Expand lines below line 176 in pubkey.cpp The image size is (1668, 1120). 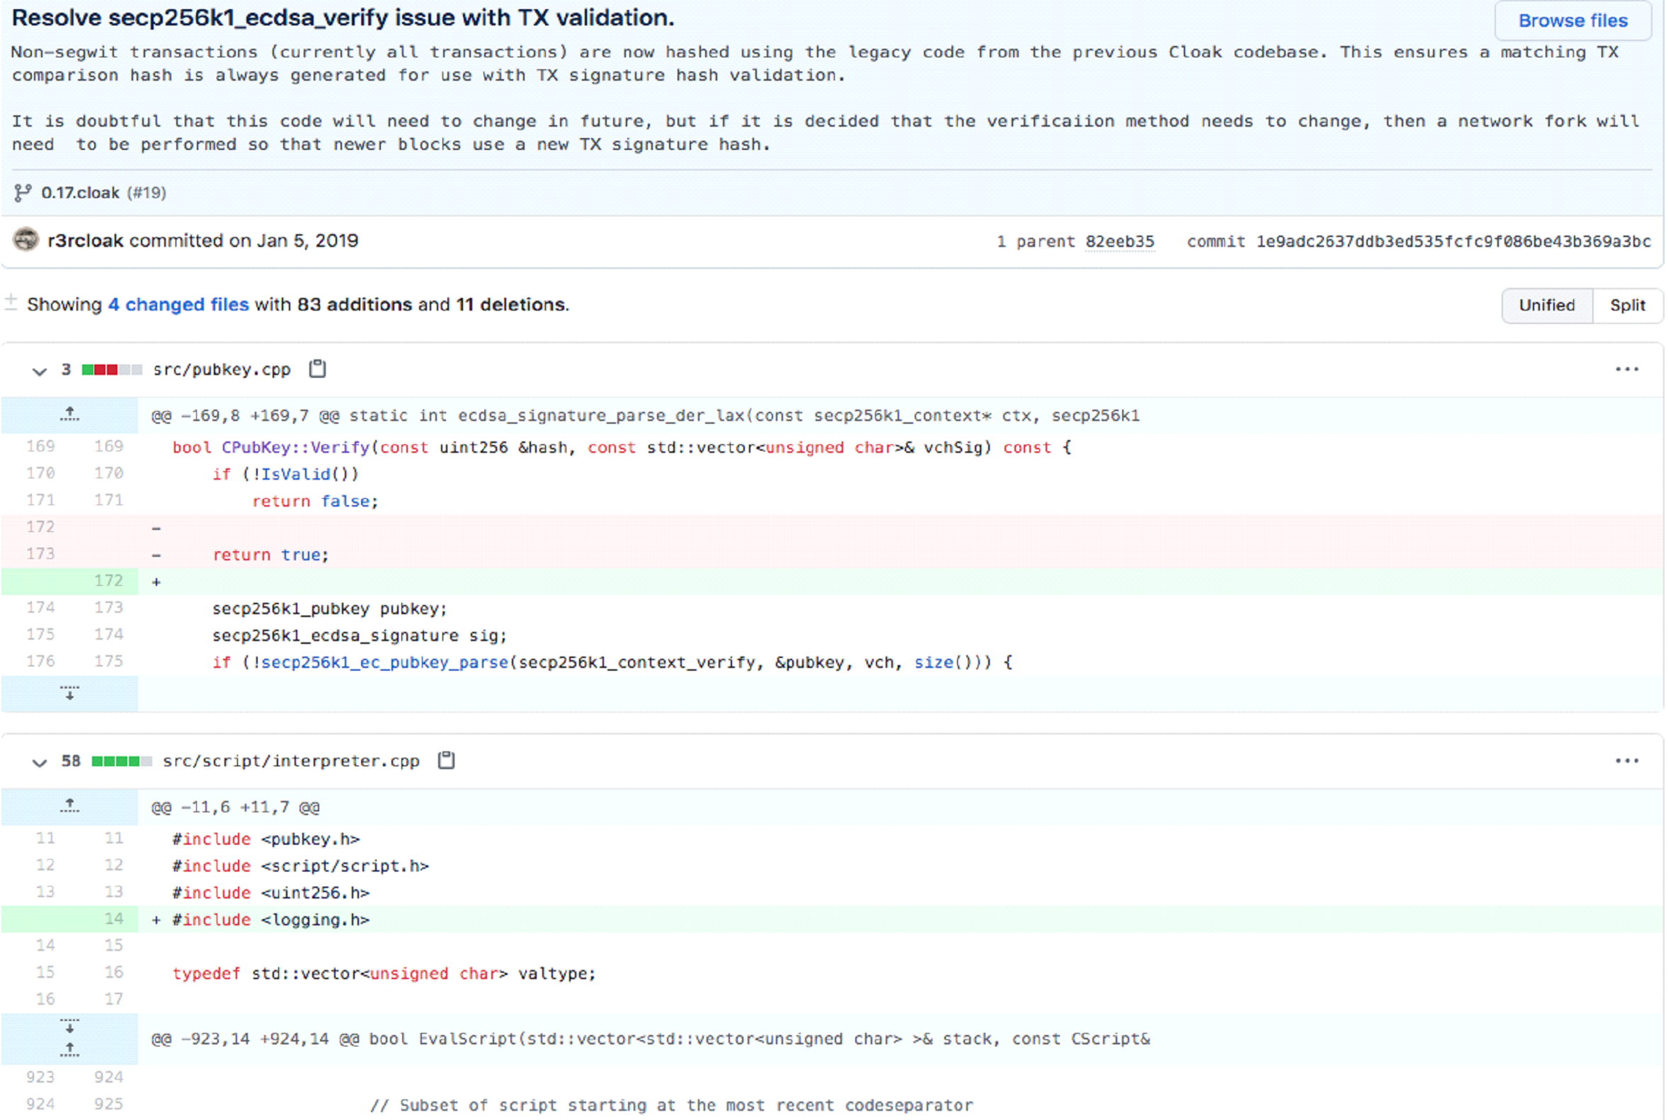point(69,693)
